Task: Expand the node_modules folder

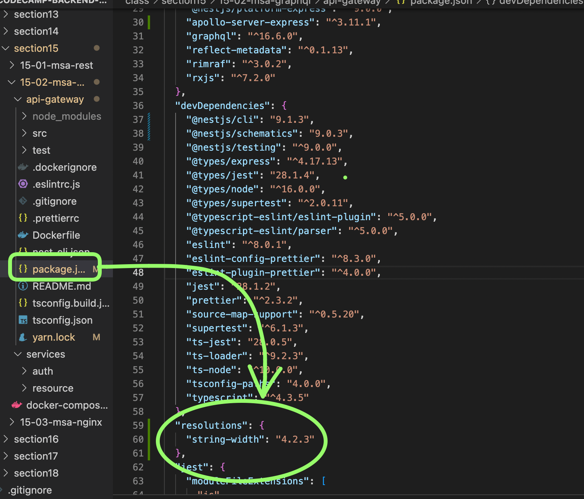Action: [24, 116]
